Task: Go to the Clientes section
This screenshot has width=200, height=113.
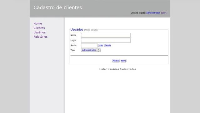Action: point(39,28)
